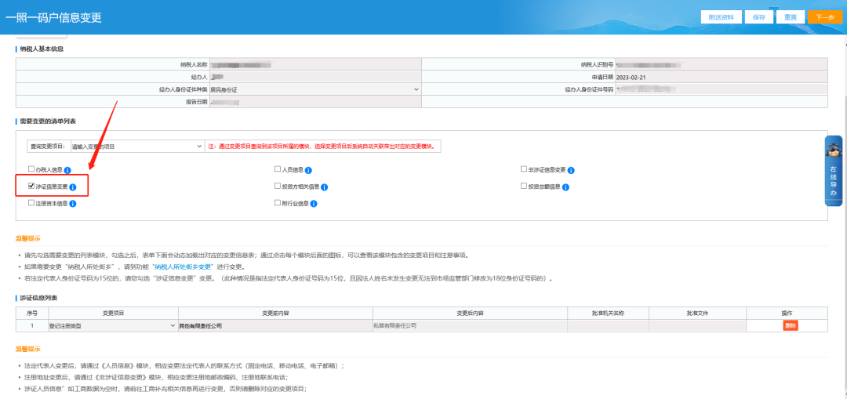Click info icon next to 投资总额信息
The image size is (847, 399).
pyautogui.click(x=565, y=187)
